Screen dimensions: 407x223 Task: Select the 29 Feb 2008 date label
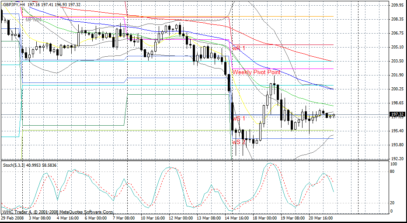click(14, 217)
